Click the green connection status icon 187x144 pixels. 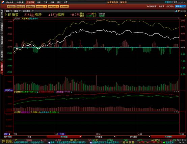pyautogui.click(x=164, y=142)
